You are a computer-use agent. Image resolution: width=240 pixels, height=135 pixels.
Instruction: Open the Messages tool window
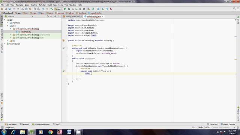(x=11, y=124)
